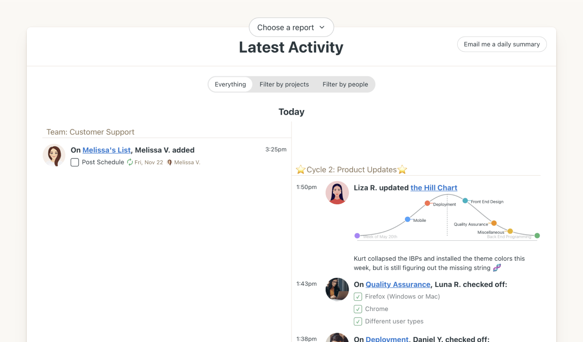Click Luna R.'s avatar photo

pyautogui.click(x=337, y=289)
